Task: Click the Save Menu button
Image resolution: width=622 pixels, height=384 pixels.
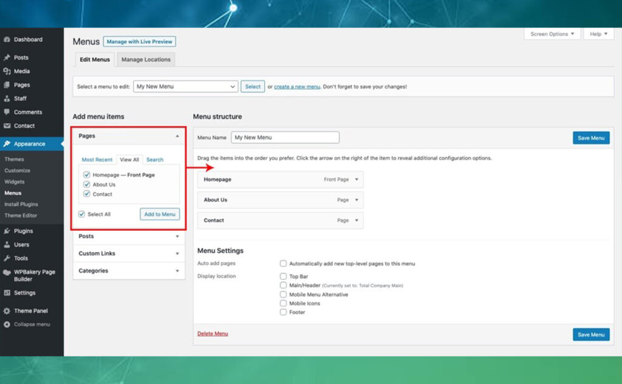Action: (x=590, y=138)
